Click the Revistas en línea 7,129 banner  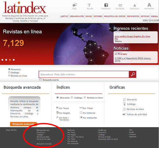point(22,38)
